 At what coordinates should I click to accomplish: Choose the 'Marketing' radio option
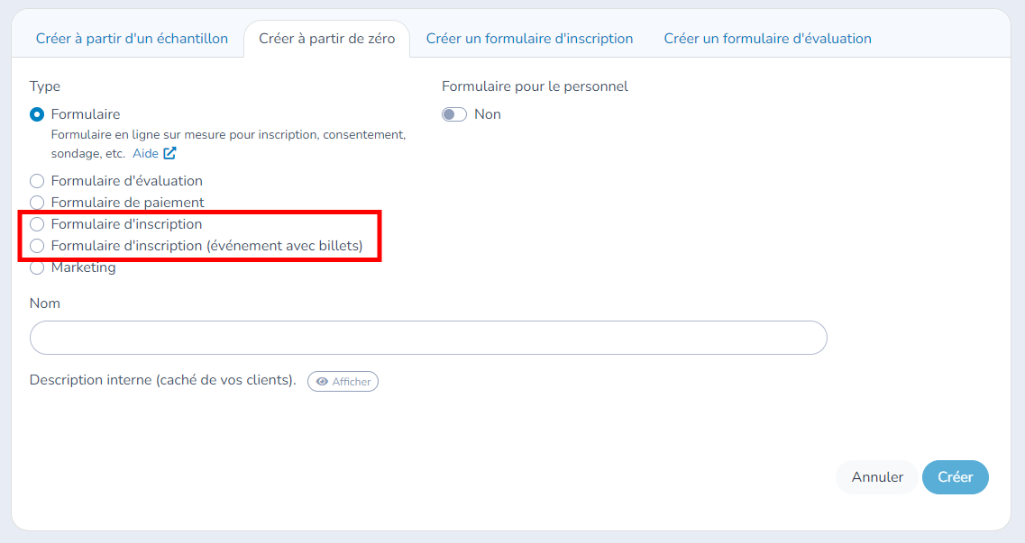click(37, 267)
